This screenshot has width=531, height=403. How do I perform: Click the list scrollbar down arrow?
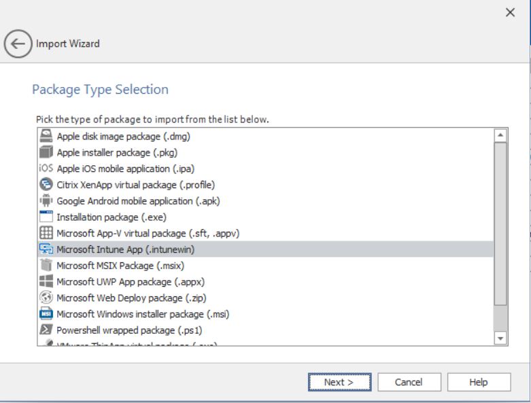pyautogui.click(x=500, y=338)
